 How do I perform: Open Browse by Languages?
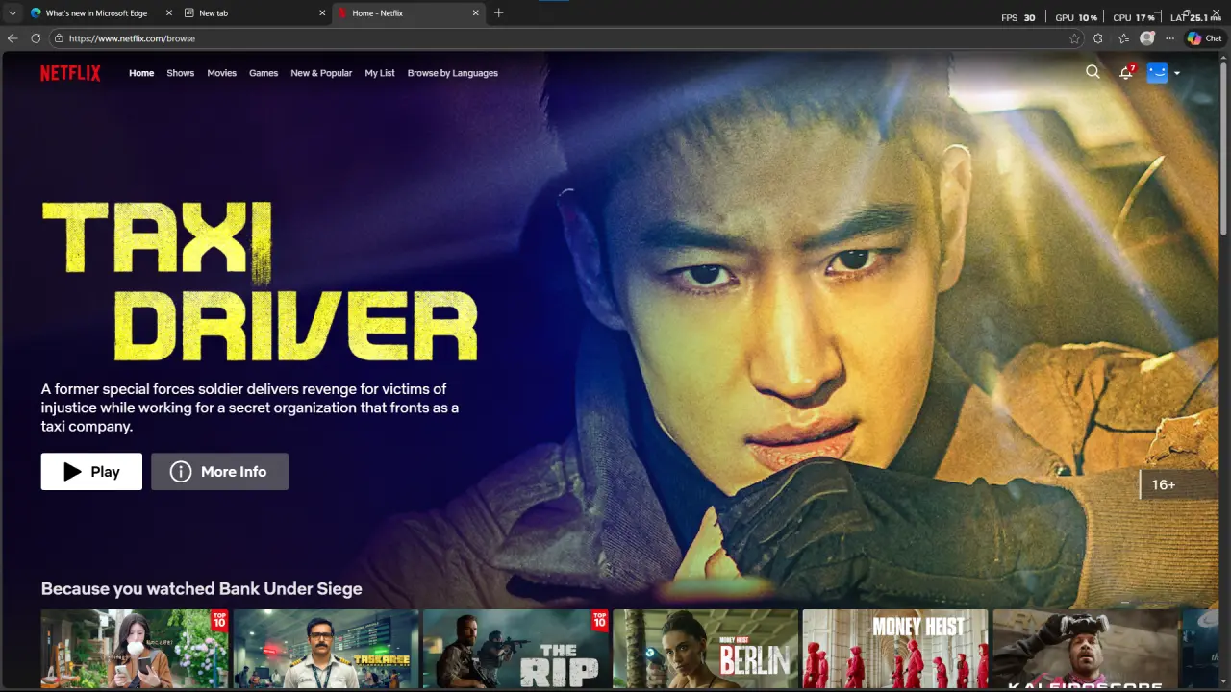point(453,73)
